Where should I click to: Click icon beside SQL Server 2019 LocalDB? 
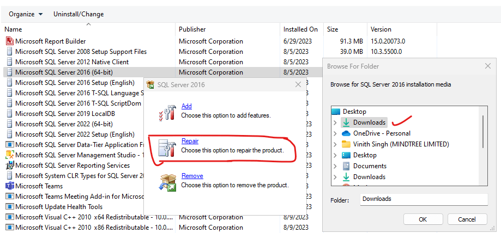point(10,114)
